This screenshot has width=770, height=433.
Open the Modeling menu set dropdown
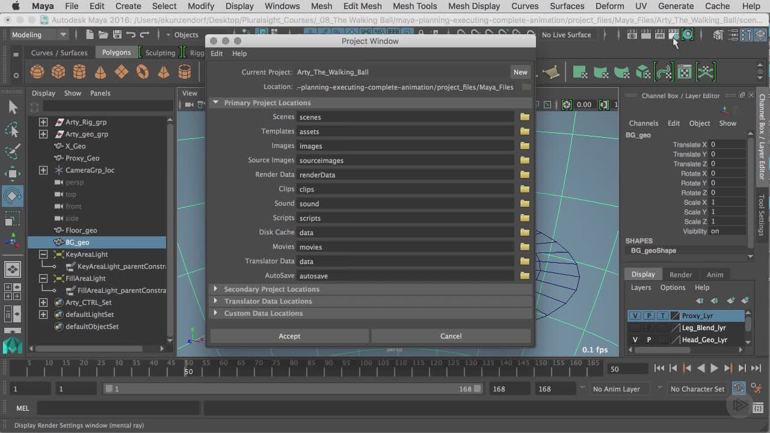[40, 35]
